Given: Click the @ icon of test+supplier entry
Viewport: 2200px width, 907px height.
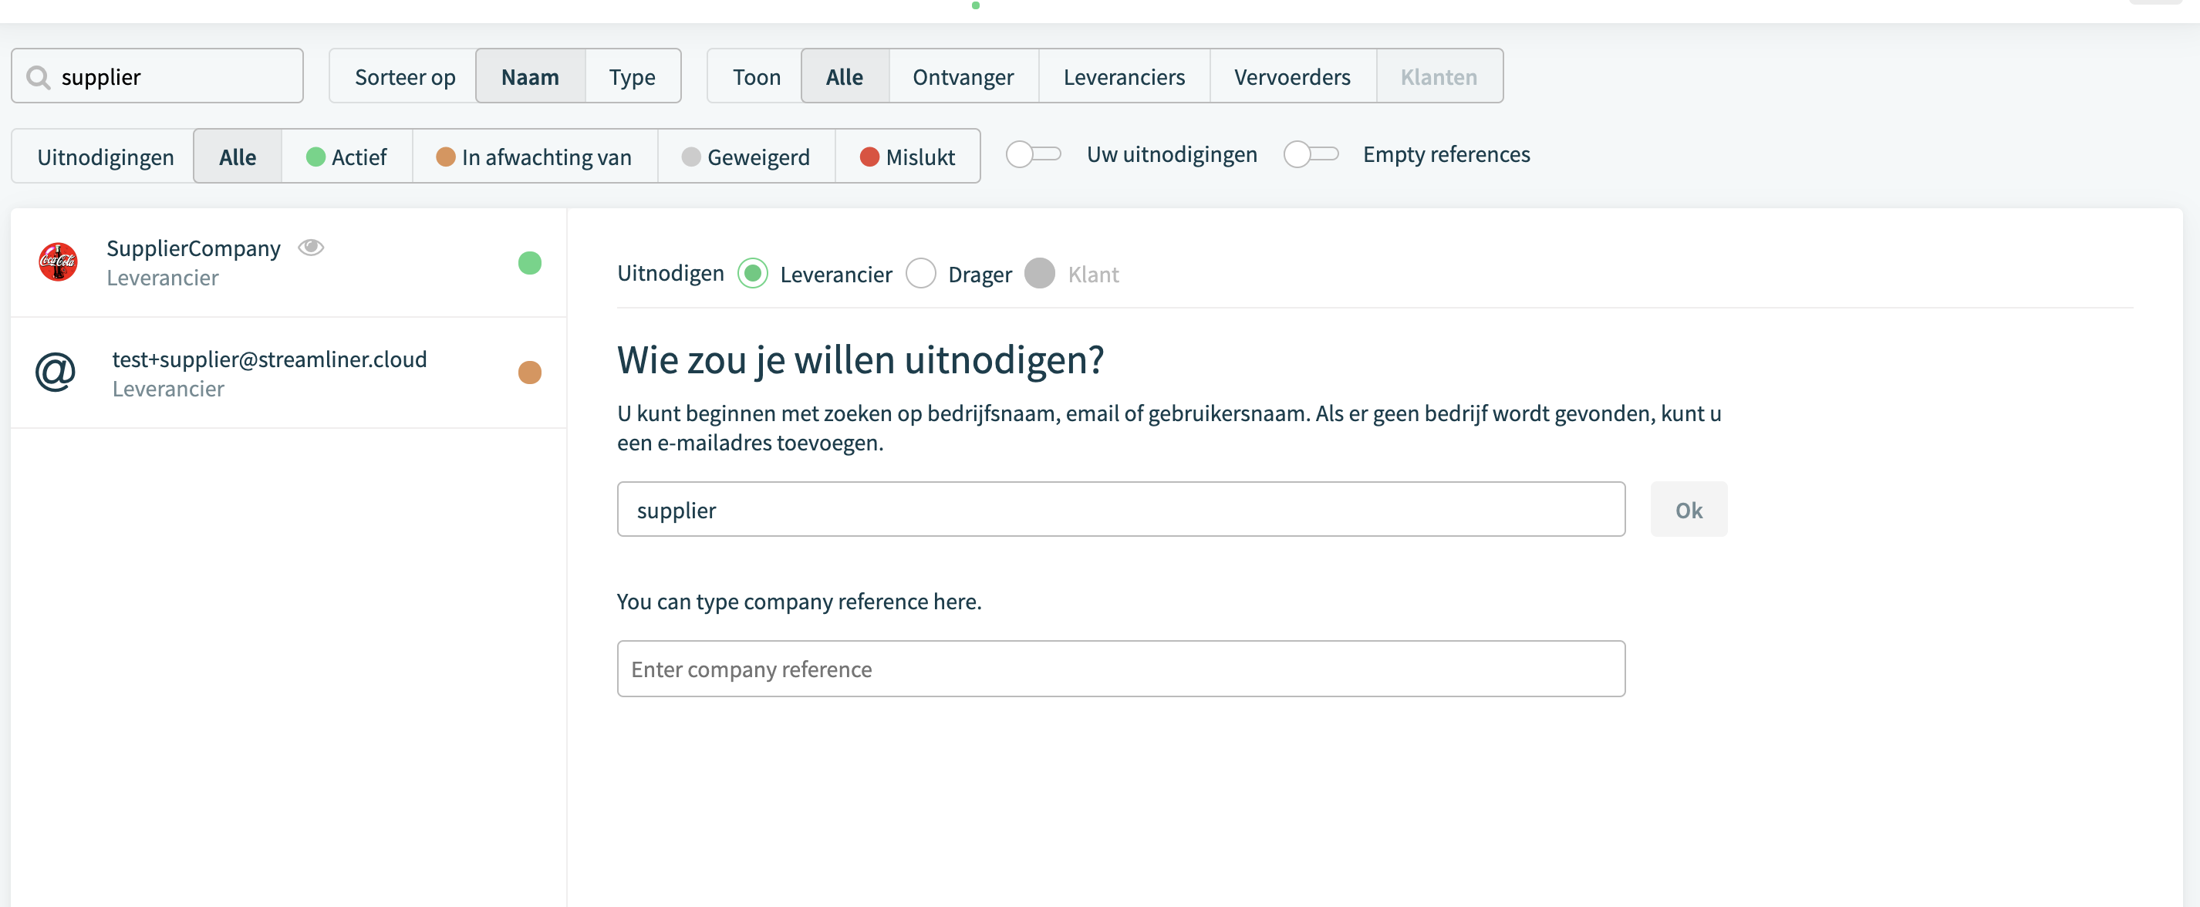Looking at the screenshot, I should [x=56, y=373].
